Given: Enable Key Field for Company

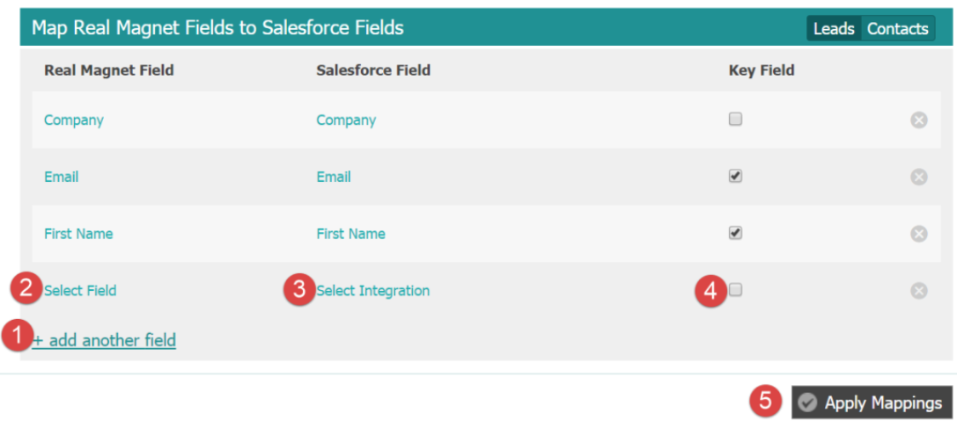Looking at the screenshot, I should coord(735,120).
